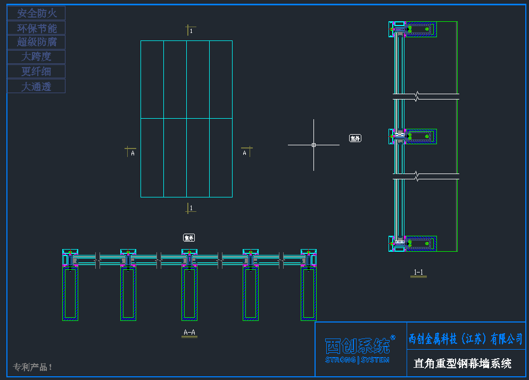
Task: Pick the lower break line in section 1-1
Action: point(426,177)
